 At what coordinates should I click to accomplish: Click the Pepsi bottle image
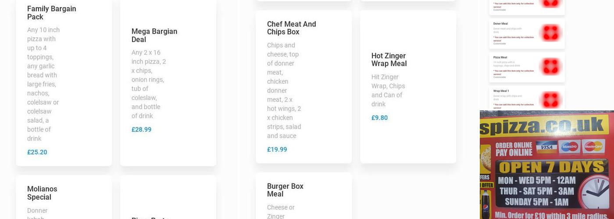tap(486, 205)
